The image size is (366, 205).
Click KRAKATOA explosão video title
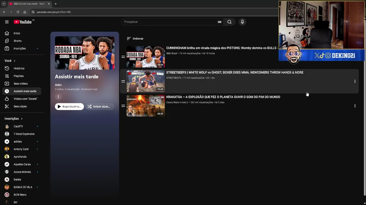pyautogui.click(x=223, y=97)
